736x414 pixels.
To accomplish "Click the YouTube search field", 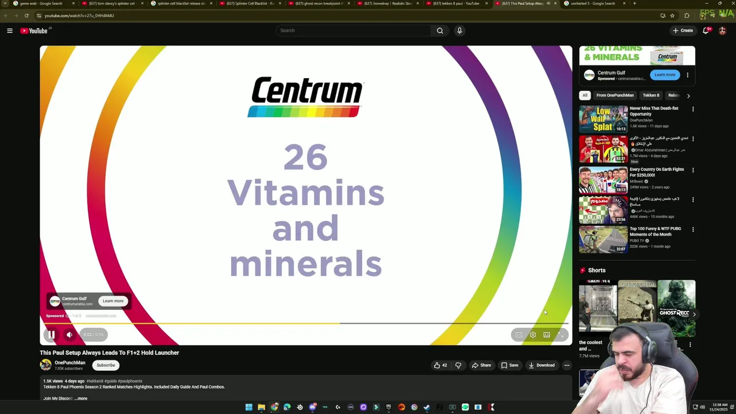I will pyautogui.click(x=352, y=30).
